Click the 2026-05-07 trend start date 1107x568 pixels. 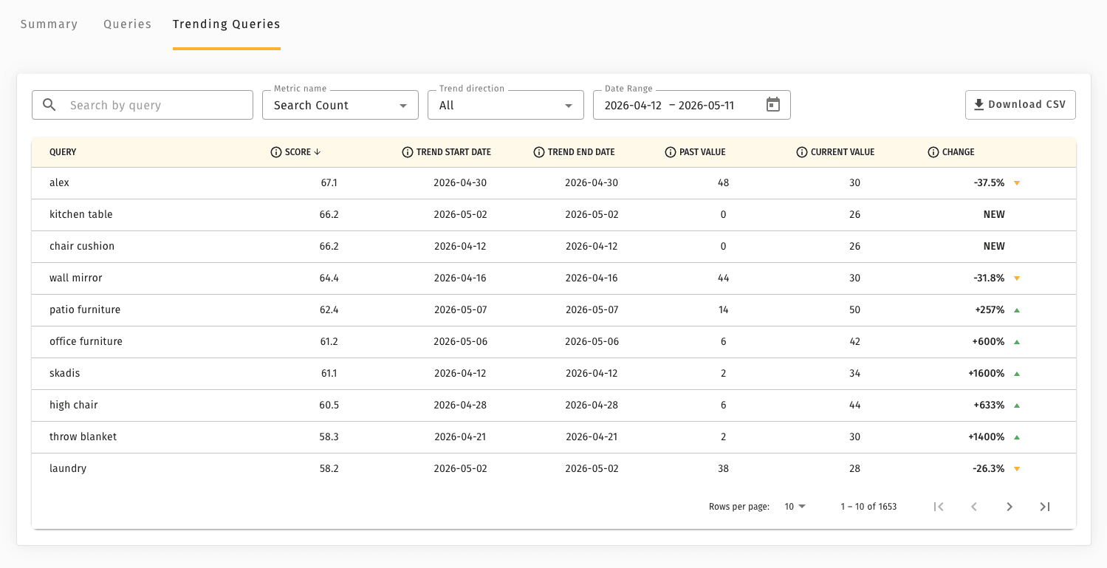[x=460, y=309]
